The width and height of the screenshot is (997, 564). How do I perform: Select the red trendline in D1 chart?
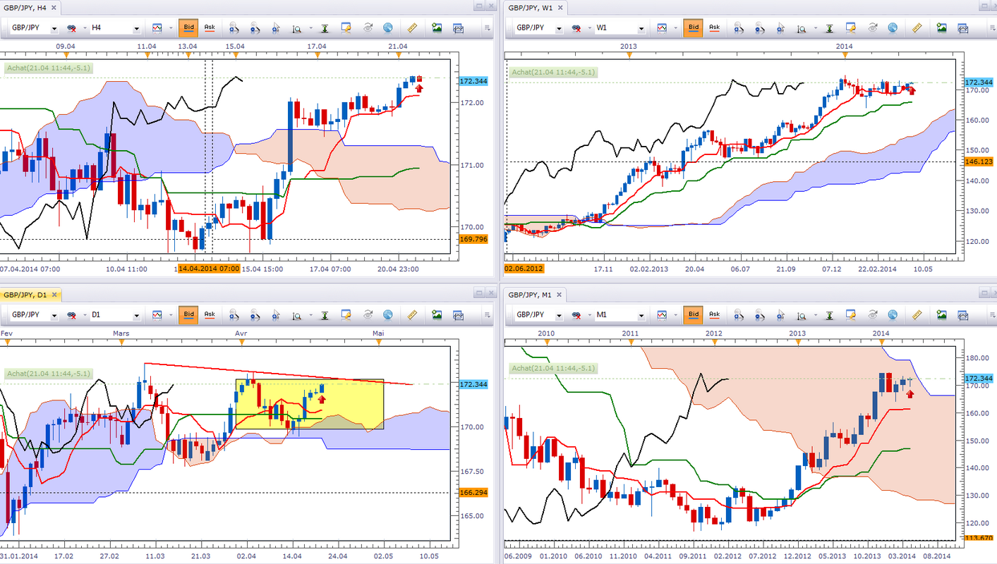point(278,374)
